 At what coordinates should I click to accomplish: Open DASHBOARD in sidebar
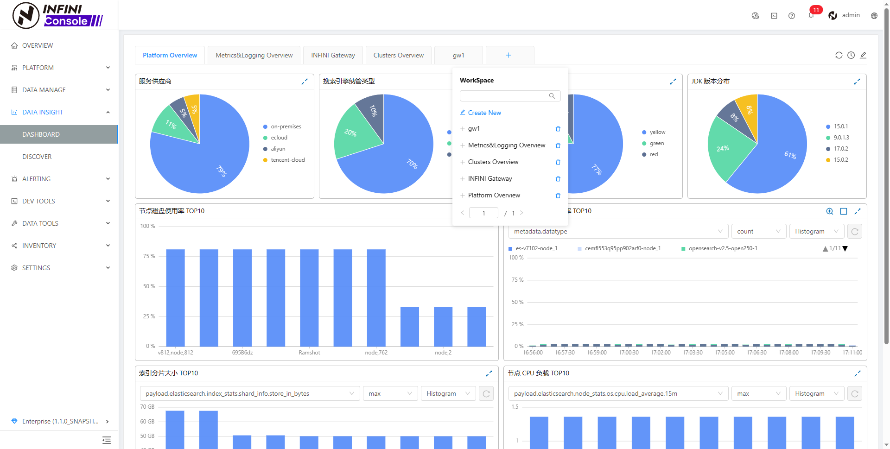point(59,134)
